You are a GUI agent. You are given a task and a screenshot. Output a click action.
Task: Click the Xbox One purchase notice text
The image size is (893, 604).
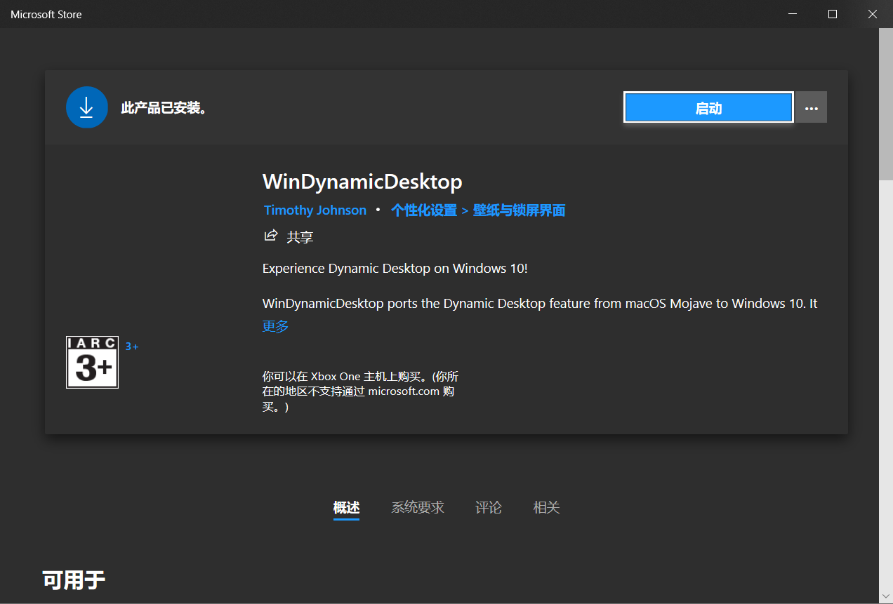pyautogui.click(x=361, y=391)
